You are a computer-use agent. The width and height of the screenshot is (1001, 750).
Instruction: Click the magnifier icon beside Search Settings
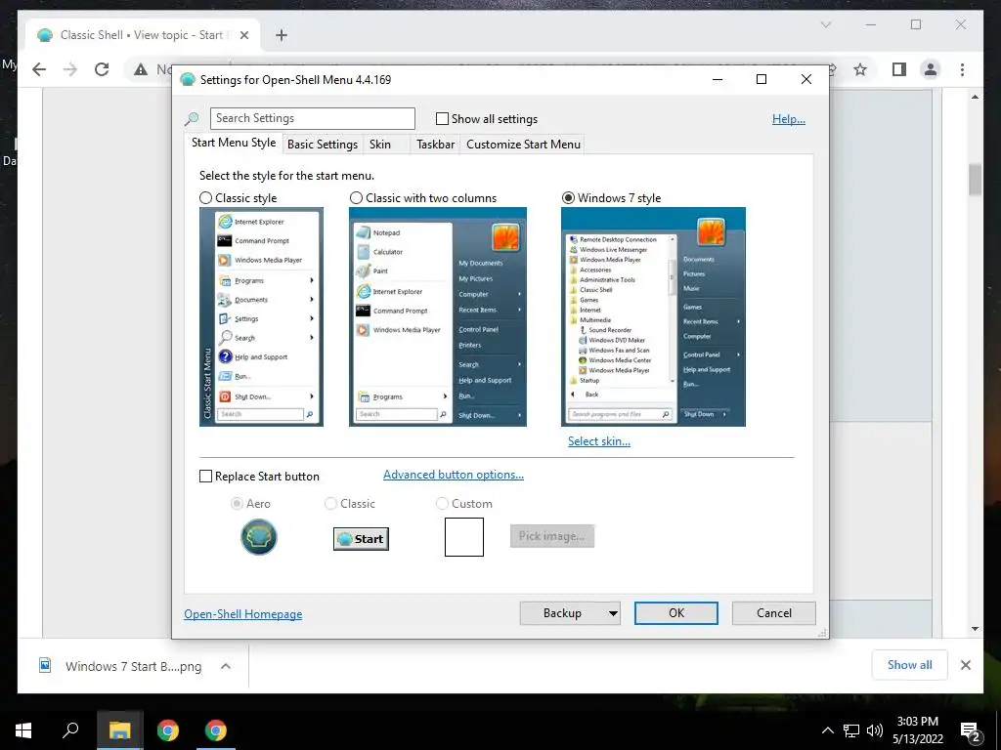pyautogui.click(x=192, y=118)
